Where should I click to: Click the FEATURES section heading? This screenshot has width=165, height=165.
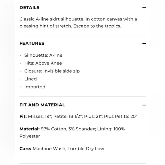[x=32, y=44]
